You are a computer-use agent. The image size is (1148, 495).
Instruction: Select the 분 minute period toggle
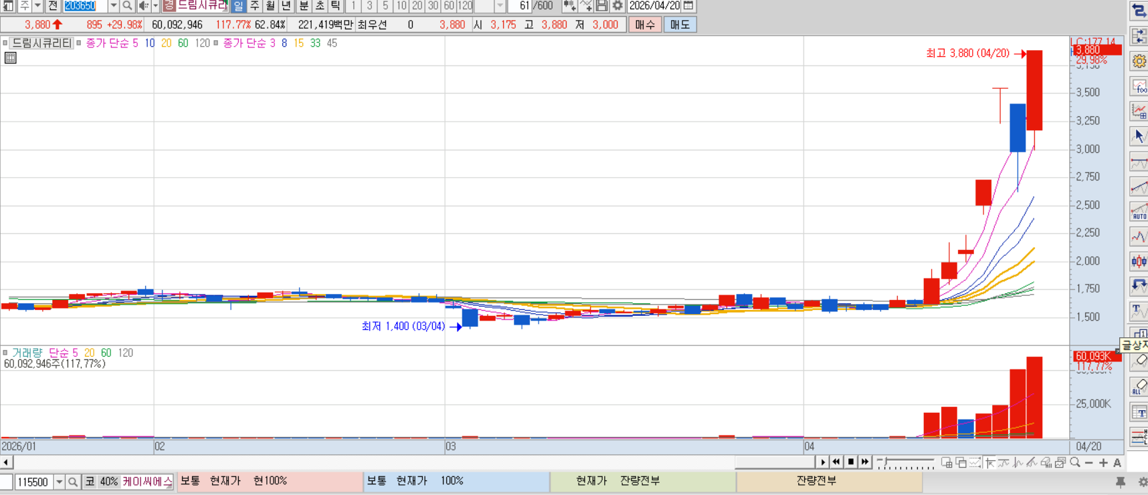[304, 6]
